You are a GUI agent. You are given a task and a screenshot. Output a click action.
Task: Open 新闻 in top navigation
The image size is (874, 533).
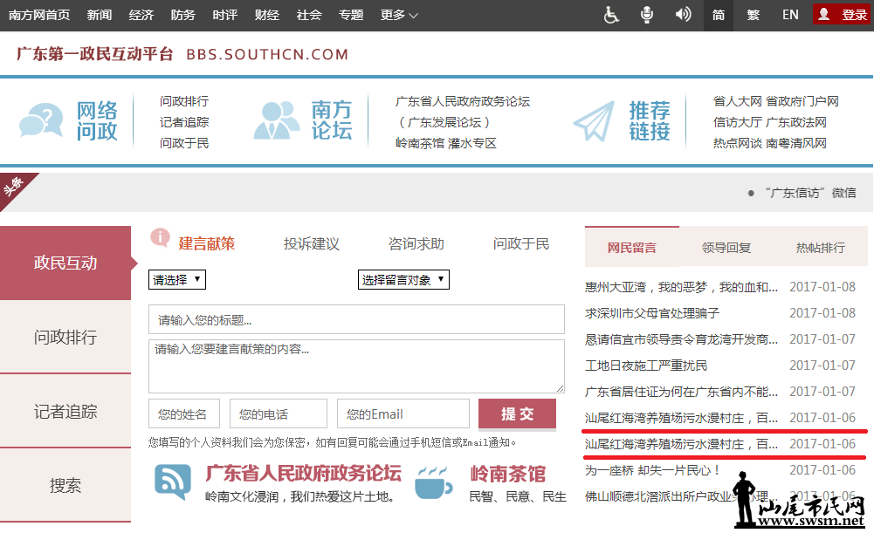point(100,15)
